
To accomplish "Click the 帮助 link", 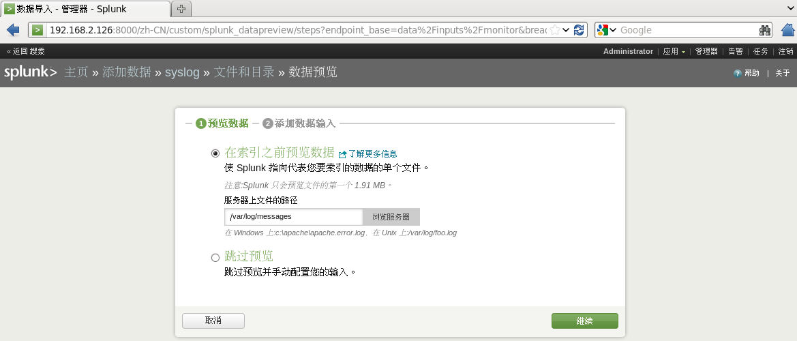I will click(x=752, y=73).
